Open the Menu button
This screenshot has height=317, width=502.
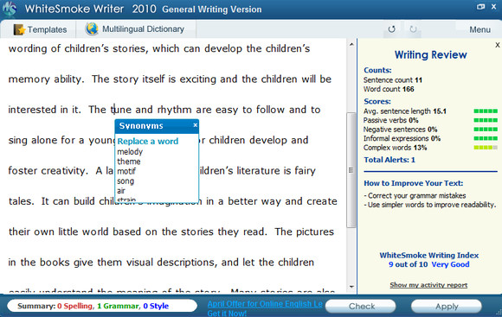479,29
